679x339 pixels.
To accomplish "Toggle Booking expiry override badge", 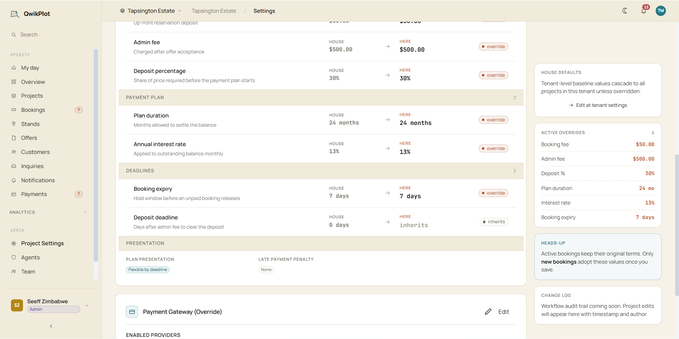I will point(493,193).
